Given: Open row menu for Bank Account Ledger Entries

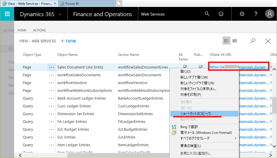Looking at the screenshot, I should (x=51, y=98).
